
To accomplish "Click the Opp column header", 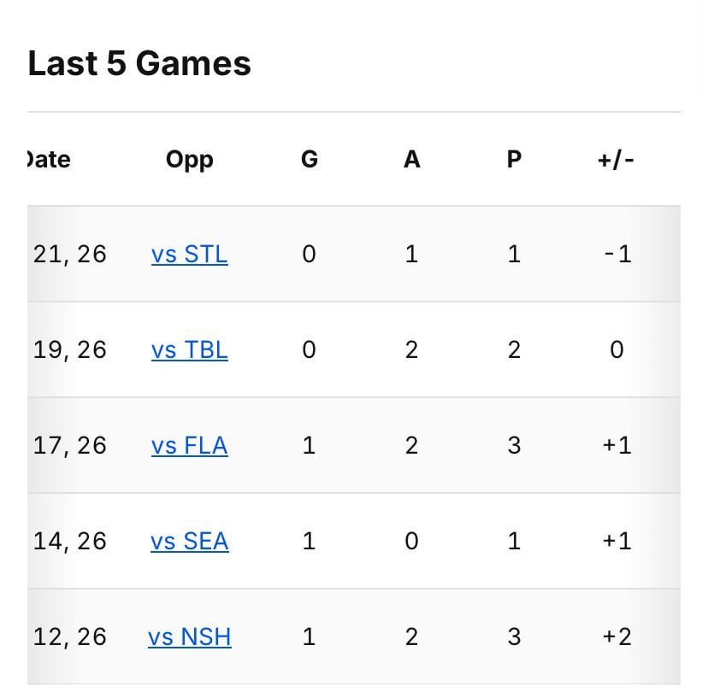I will tap(189, 159).
